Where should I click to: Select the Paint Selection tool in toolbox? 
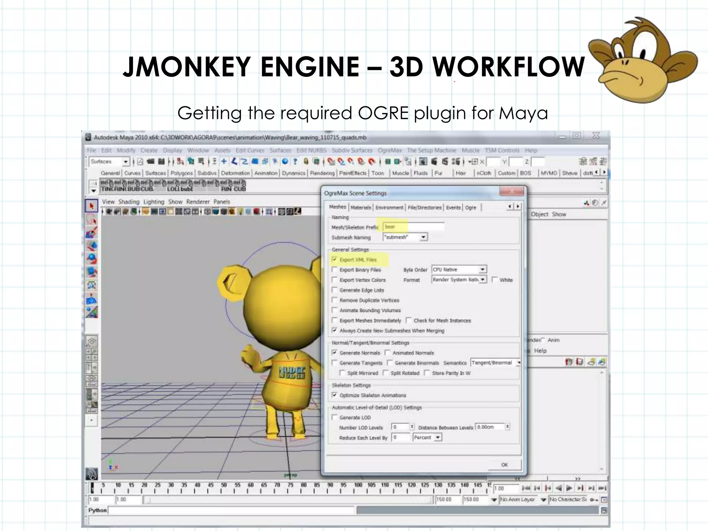point(92,232)
